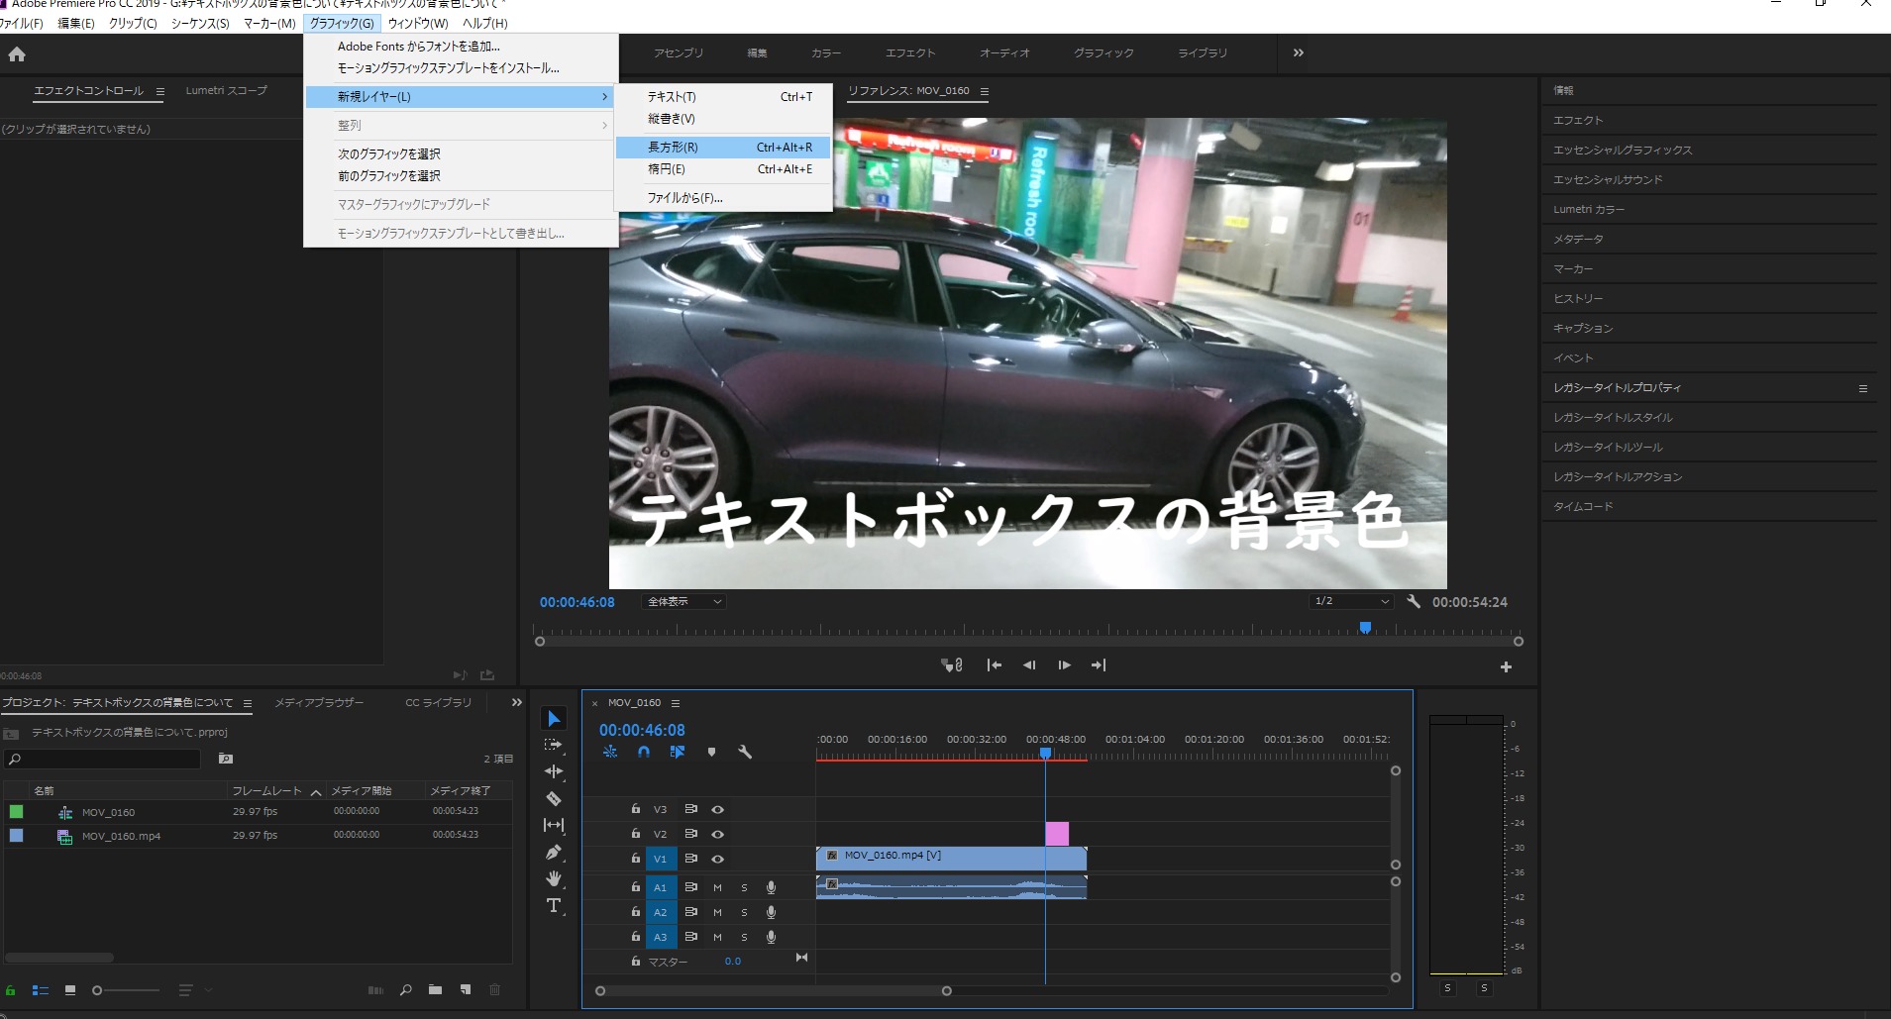The height and width of the screenshot is (1019, 1891).
Task: Open Lumetri カラー panel on right
Action: (1588, 209)
